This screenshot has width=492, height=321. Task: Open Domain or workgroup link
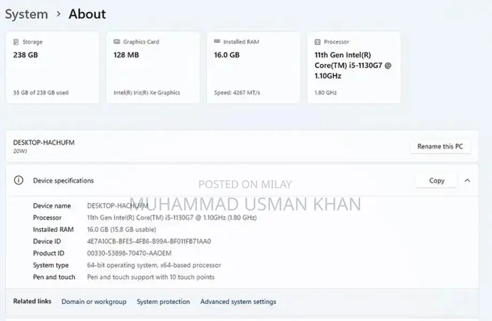pyautogui.click(x=94, y=302)
